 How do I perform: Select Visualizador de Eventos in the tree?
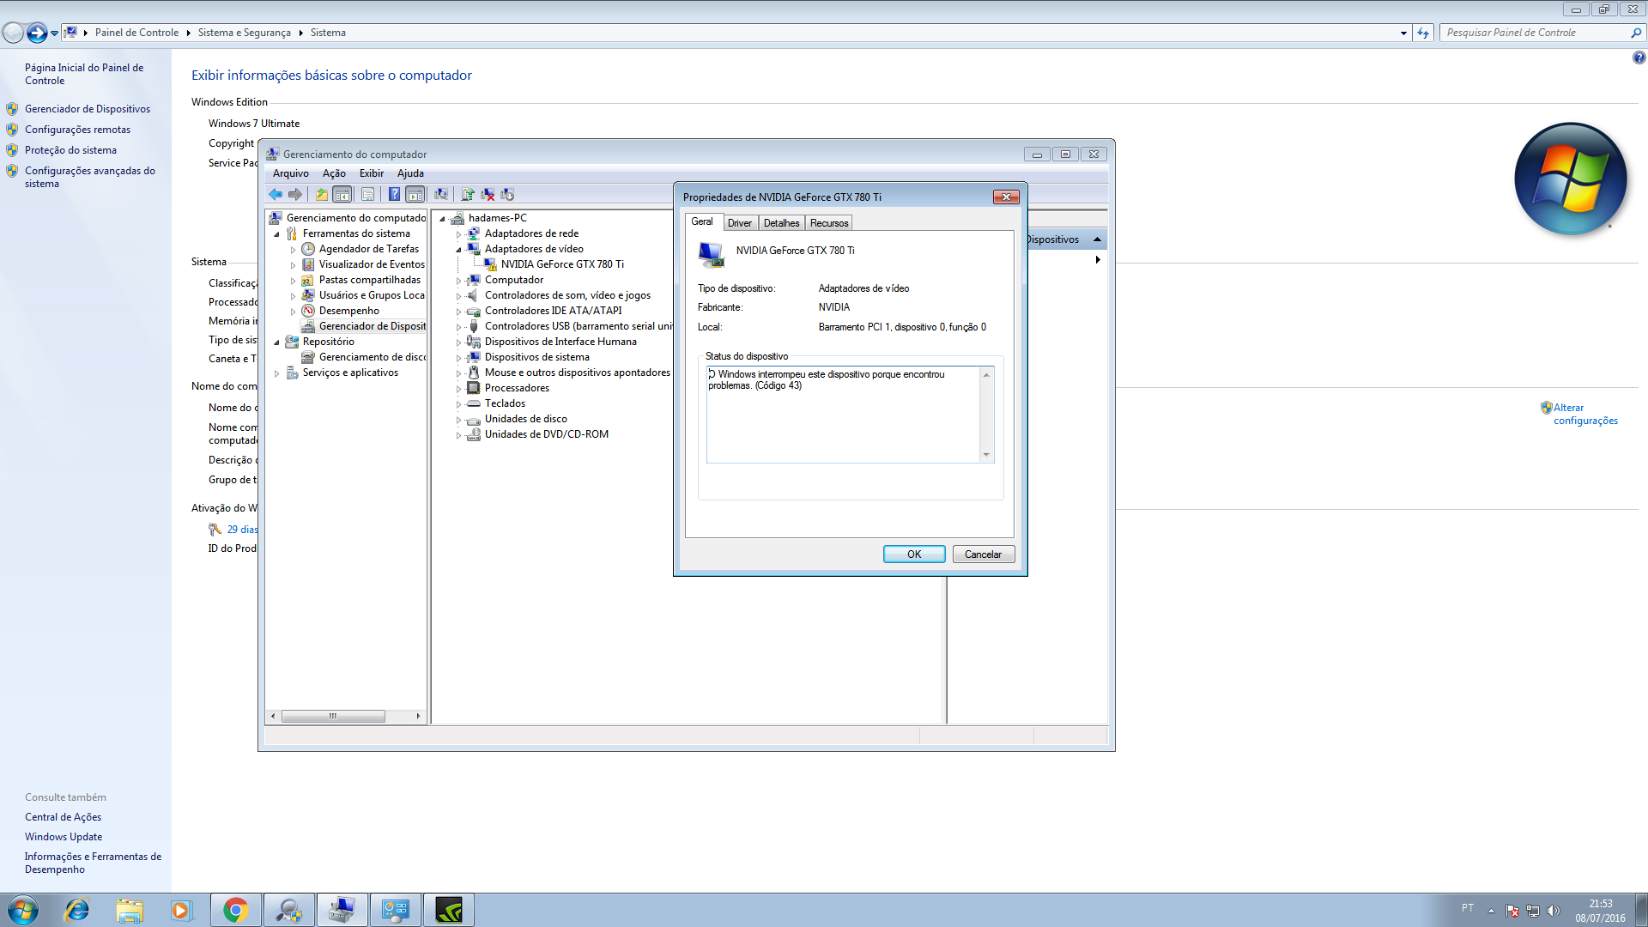pyautogui.click(x=372, y=264)
